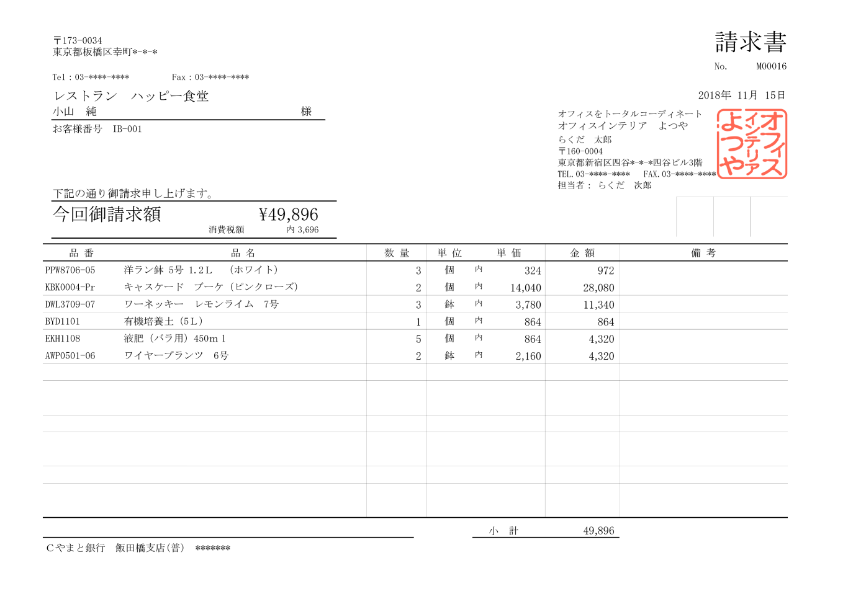Select item code EKH1108
Screen dimensions: 848x599
click(x=63, y=339)
